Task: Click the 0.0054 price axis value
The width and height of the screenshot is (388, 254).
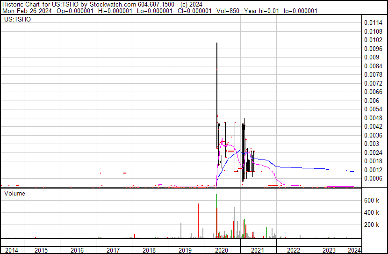Action: [373, 109]
